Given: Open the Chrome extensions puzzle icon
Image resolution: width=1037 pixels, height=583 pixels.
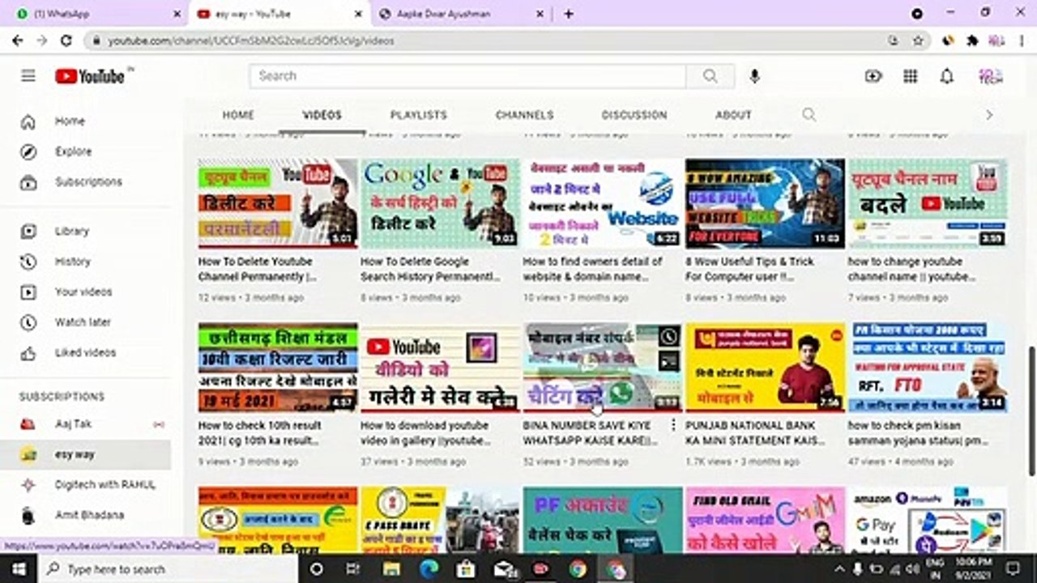Looking at the screenshot, I should tap(973, 40).
